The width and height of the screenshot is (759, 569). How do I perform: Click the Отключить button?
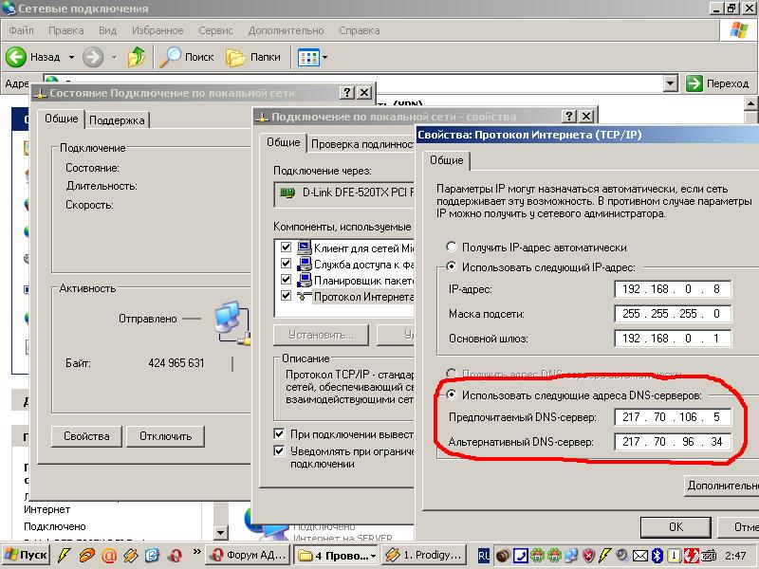pyautogui.click(x=166, y=436)
